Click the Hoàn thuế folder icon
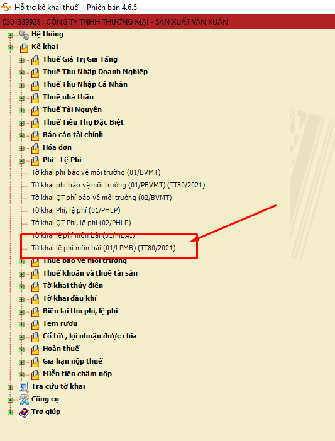The height and width of the screenshot is (441, 335). pyautogui.click(x=35, y=349)
